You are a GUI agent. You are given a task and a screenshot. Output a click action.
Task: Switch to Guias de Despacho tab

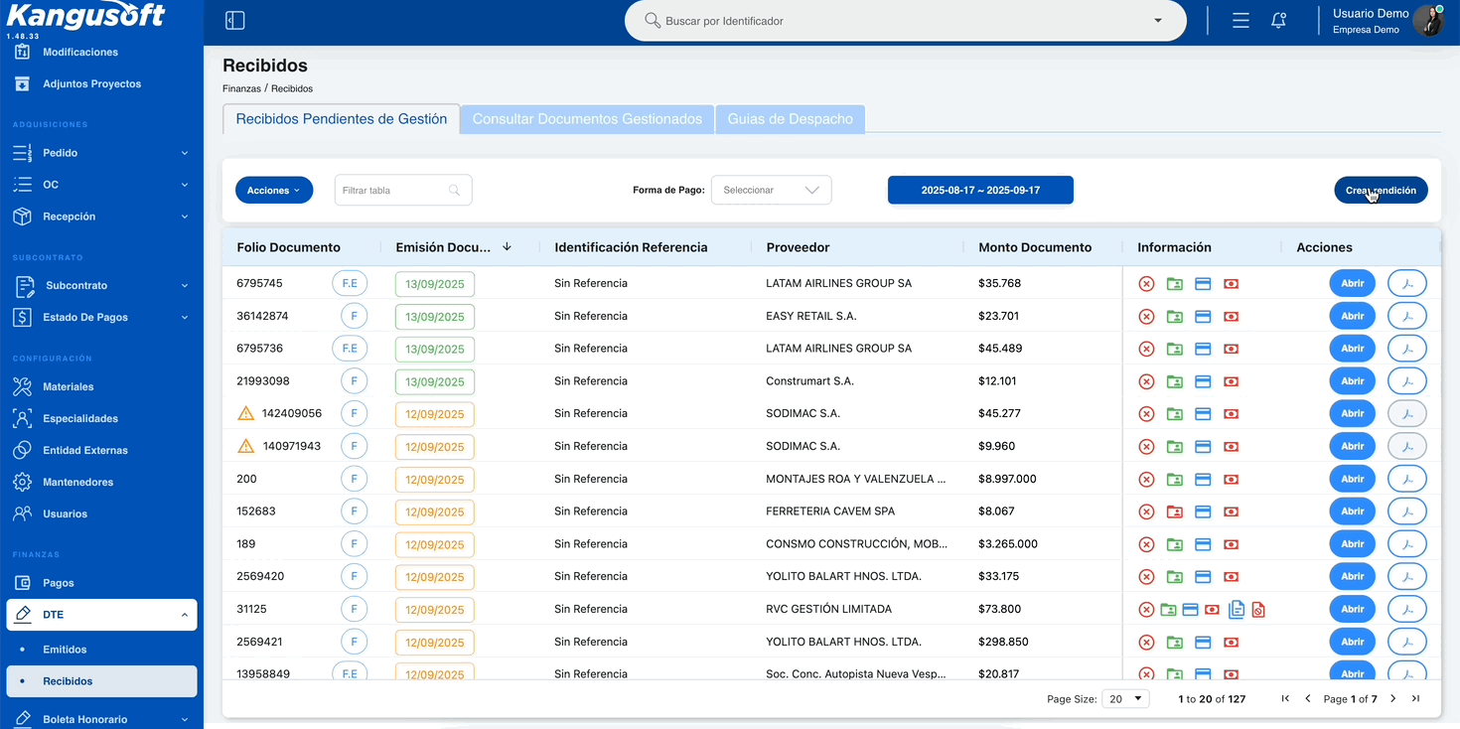[790, 119]
